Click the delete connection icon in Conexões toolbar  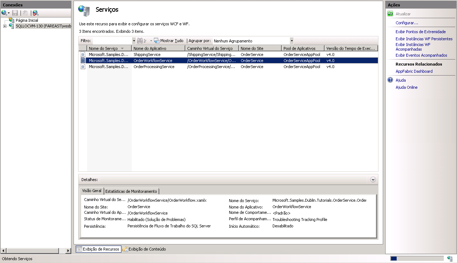coord(35,13)
